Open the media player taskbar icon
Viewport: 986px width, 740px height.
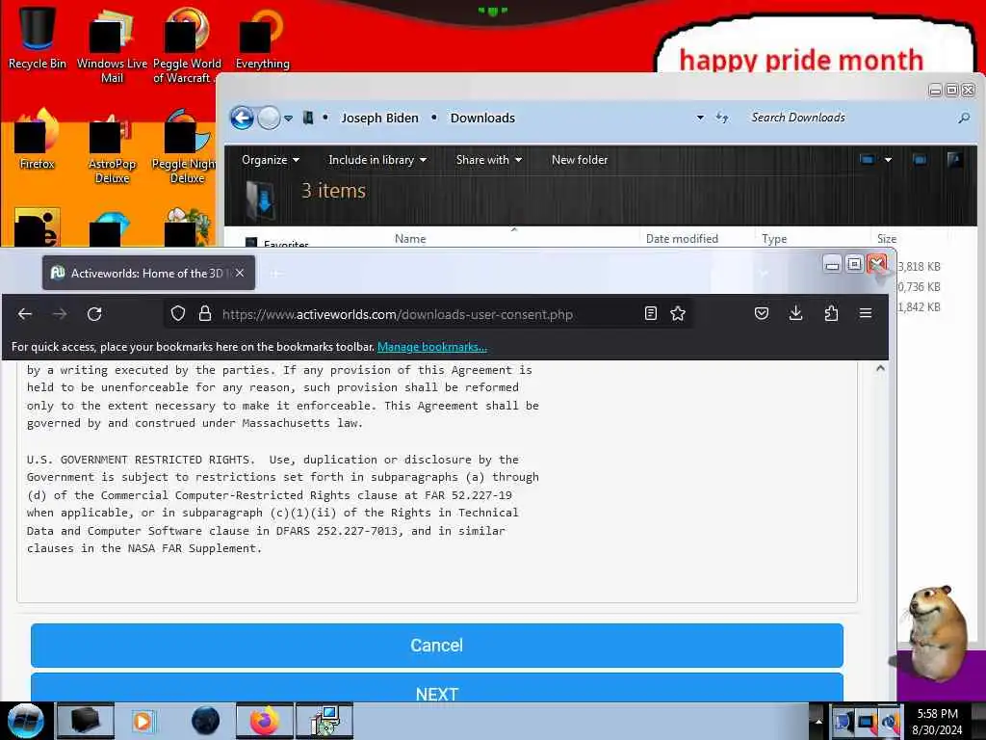point(143,721)
